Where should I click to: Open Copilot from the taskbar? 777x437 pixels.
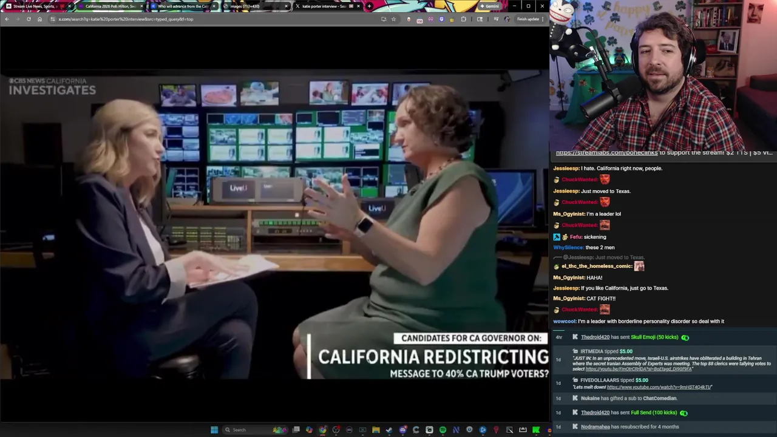(309, 430)
